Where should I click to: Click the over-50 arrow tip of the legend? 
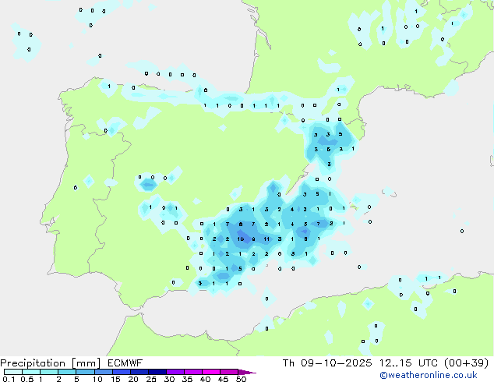(247, 372)
